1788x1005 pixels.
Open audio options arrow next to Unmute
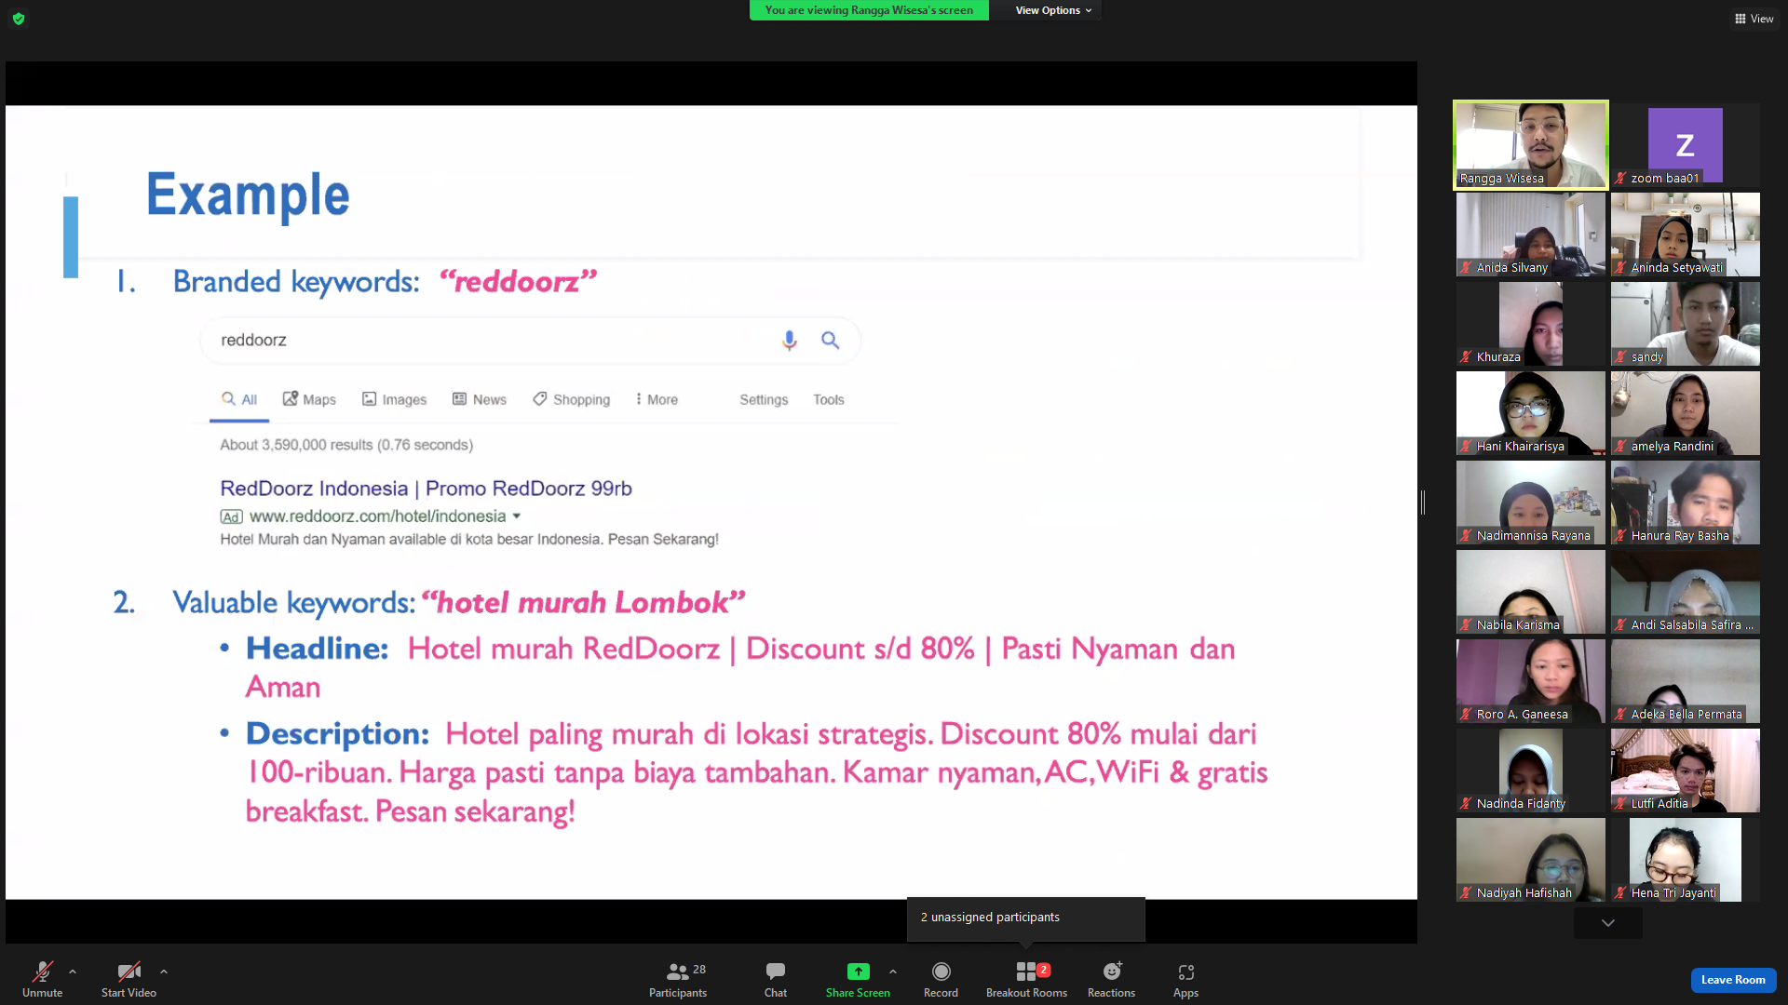pos(73,971)
